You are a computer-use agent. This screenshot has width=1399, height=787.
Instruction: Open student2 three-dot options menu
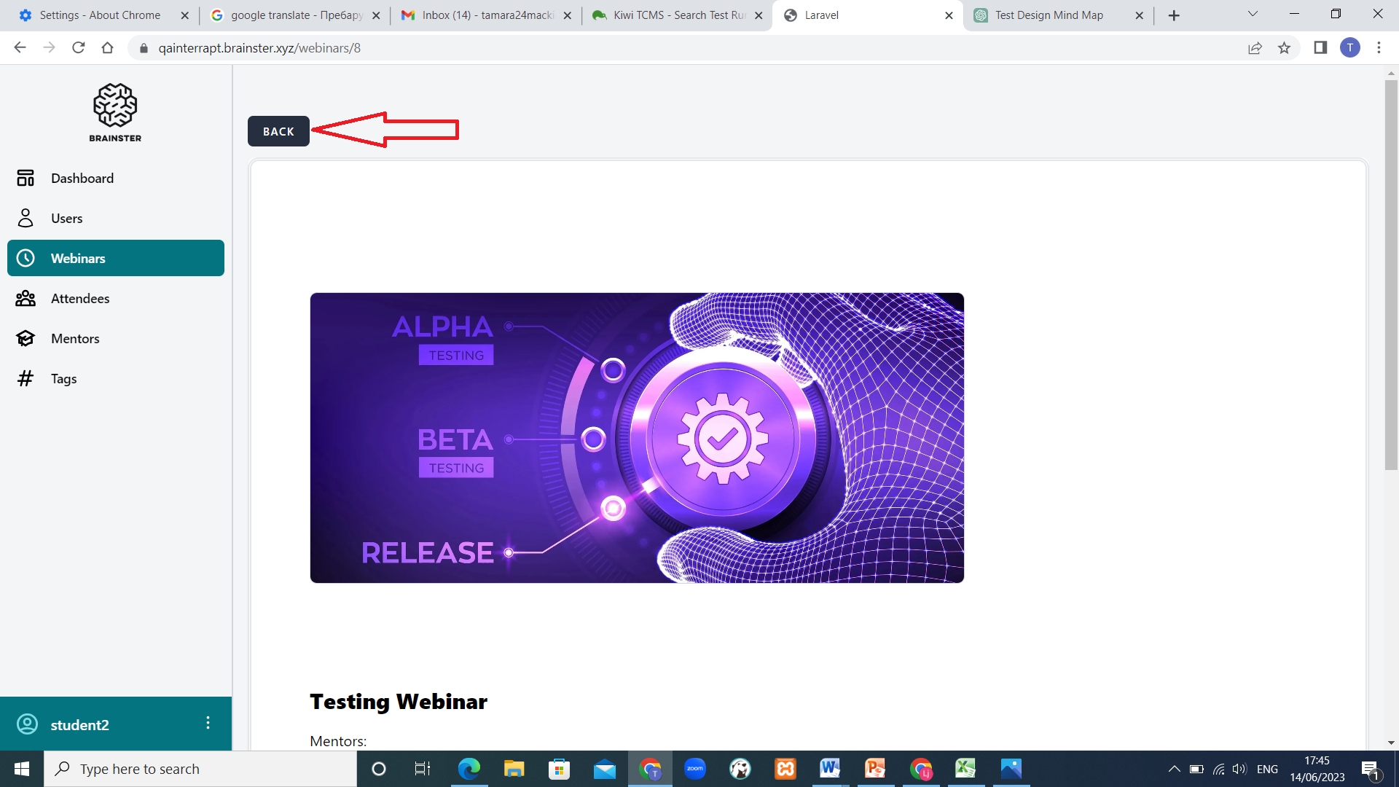click(x=208, y=722)
